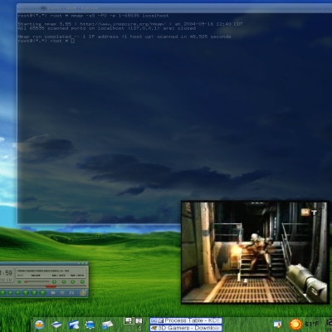Image resolution: width=332 pixels, height=332 pixels.
Task: Open the sun weather applet in the panel
Action: 295,325
